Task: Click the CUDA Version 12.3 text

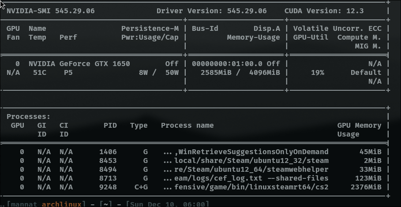Action: (x=324, y=11)
